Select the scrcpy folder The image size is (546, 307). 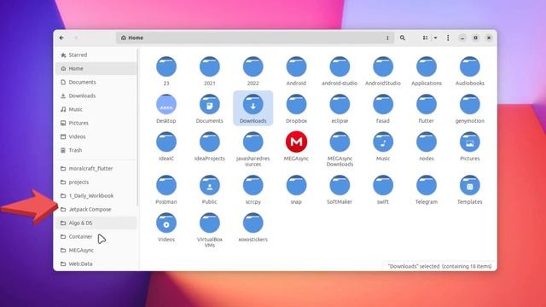tap(253, 189)
